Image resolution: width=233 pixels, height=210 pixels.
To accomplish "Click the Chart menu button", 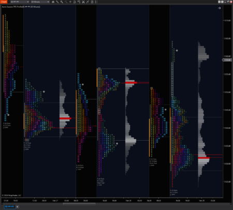I will pos(4,2).
